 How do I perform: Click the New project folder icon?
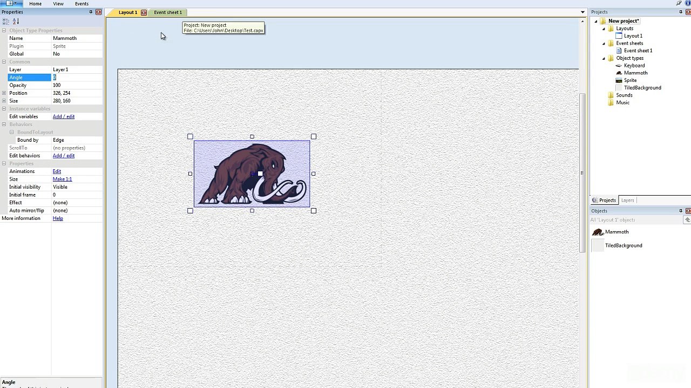pos(603,21)
